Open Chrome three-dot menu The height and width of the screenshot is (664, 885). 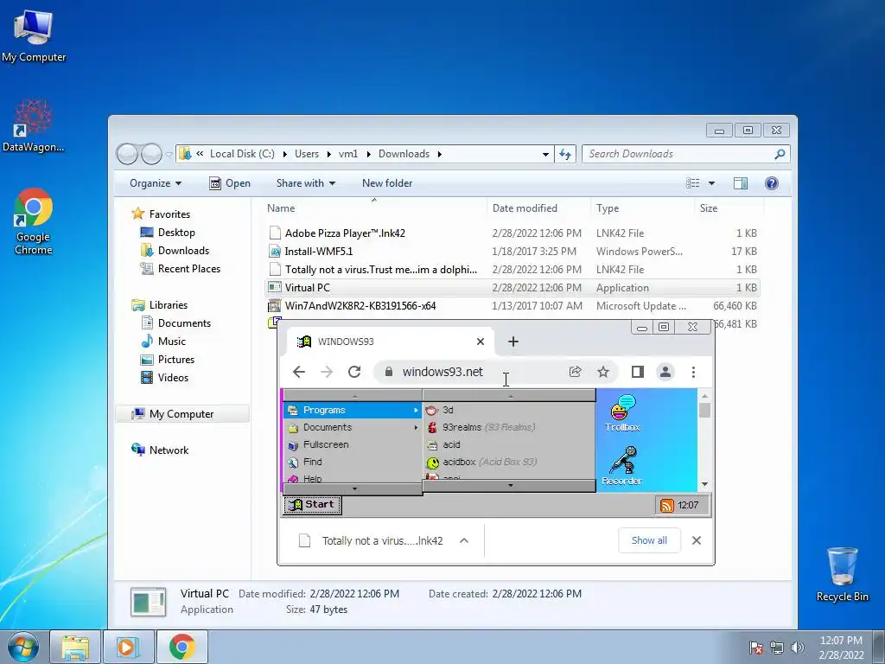(694, 372)
